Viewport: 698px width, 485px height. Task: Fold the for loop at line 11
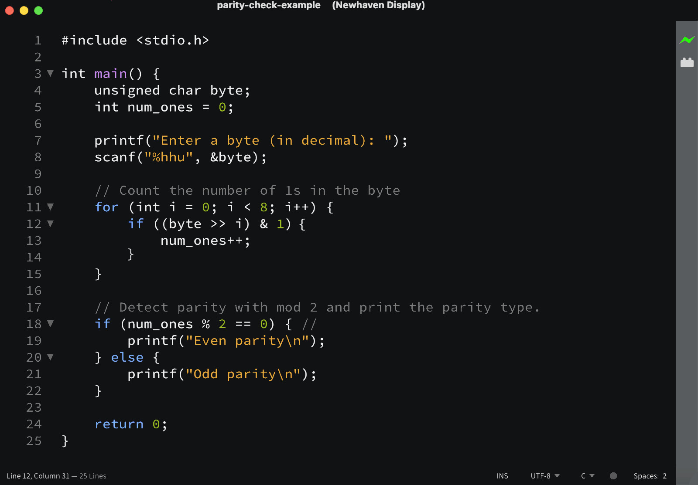pyautogui.click(x=51, y=207)
